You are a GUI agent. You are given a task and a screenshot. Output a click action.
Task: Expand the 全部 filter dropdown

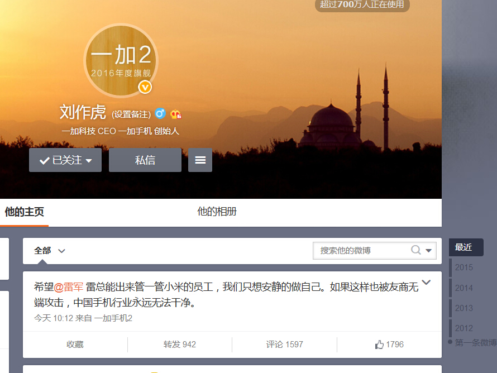point(50,251)
